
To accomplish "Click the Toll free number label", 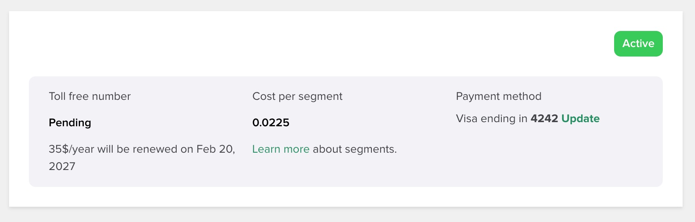I will (x=90, y=97).
